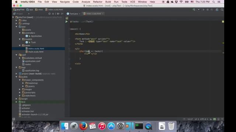Click the index.scala.html breadcrumb
This screenshot has width=236, height=132.
click(54, 10)
